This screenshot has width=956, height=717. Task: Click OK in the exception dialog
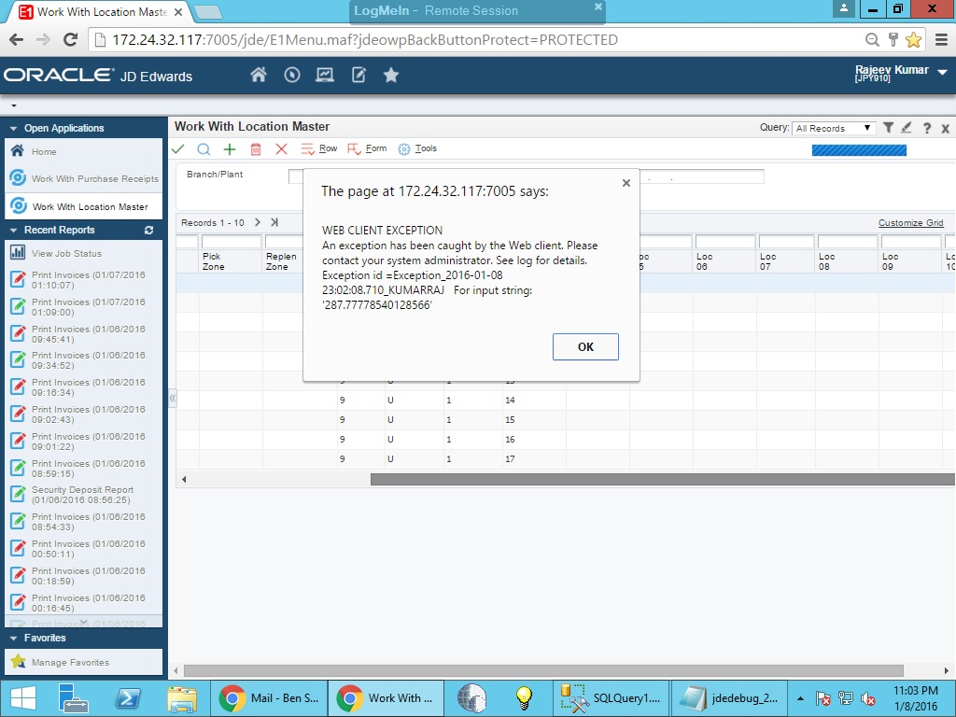pos(585,346)
